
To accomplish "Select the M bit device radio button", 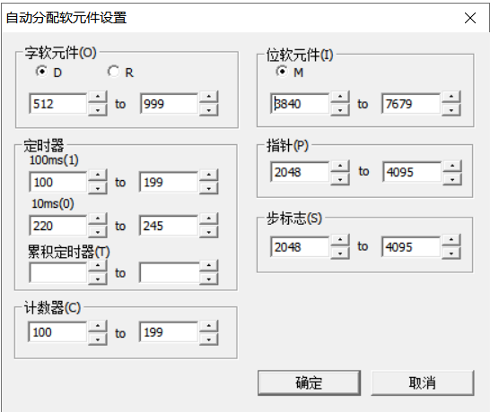I will click(x=282, y=72).
